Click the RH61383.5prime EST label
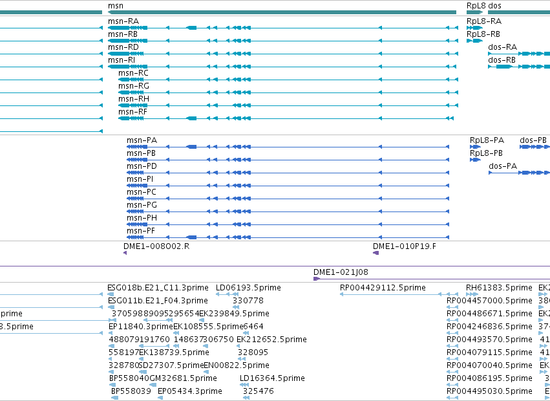550x401 pixels. [x=499, y=288]
